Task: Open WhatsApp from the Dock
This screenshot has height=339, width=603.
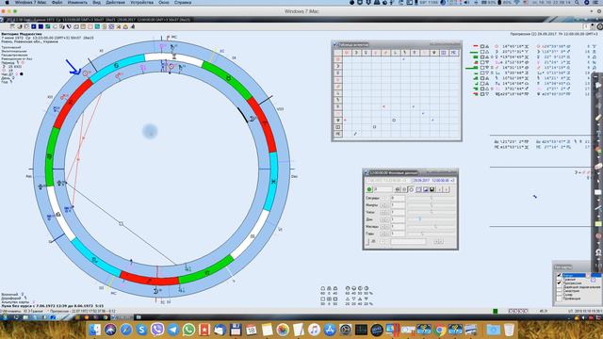Action: pyautogui.click(x=188, y=330)
